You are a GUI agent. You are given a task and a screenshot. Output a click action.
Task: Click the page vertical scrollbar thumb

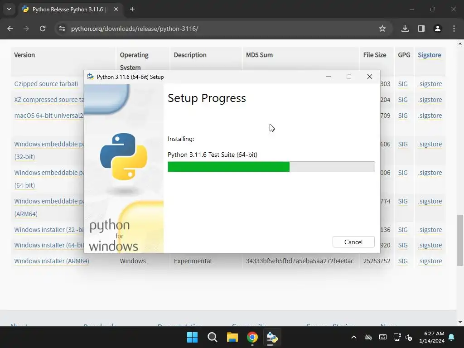[x=460, y=240]
